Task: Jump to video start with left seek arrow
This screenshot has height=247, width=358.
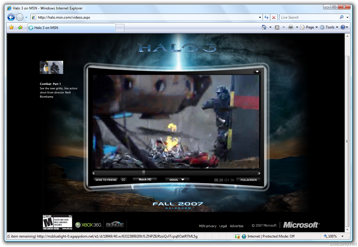Action: (94, 173)
